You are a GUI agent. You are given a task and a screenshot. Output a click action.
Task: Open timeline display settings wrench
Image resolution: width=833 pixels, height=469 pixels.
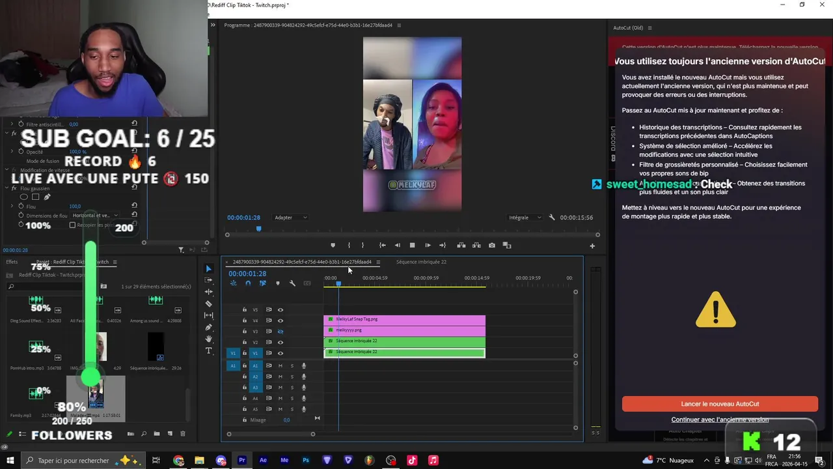click(292, 283)
